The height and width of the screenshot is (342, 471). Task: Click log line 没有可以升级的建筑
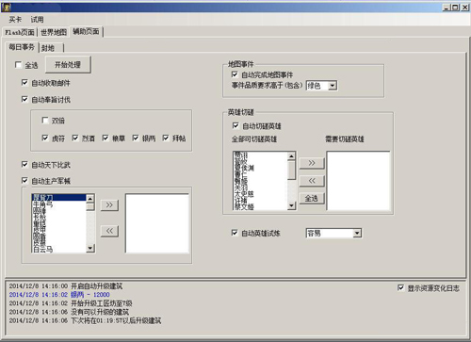pos(69,312)
